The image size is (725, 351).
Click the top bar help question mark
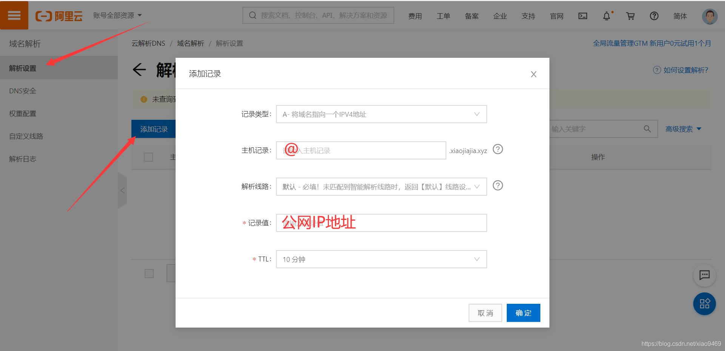(654, 16)
